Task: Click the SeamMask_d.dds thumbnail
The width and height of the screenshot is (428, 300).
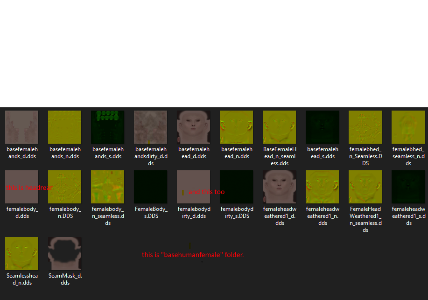Action: click(65, 254)
